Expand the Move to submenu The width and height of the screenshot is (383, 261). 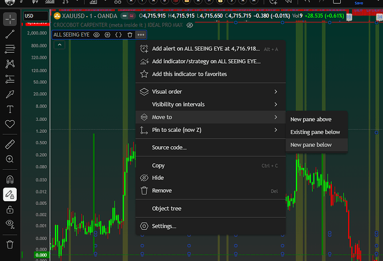tap(210, 117)
